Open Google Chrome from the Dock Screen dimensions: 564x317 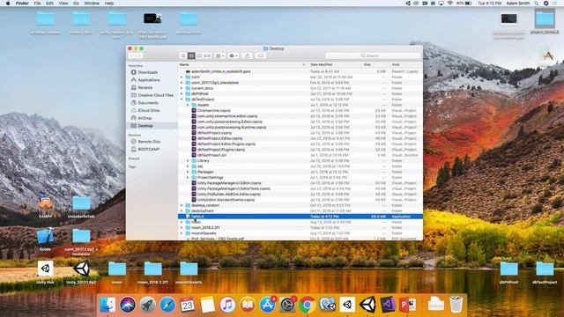coord(308,305)
